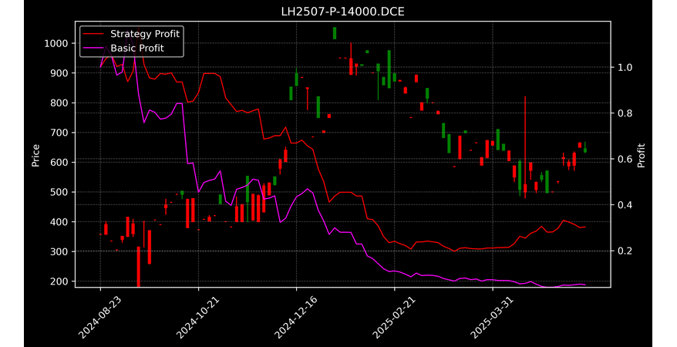Screen dimensions: 677x347
Task: Select the Basic Profit legend label
Action: [x=137, y=48]
